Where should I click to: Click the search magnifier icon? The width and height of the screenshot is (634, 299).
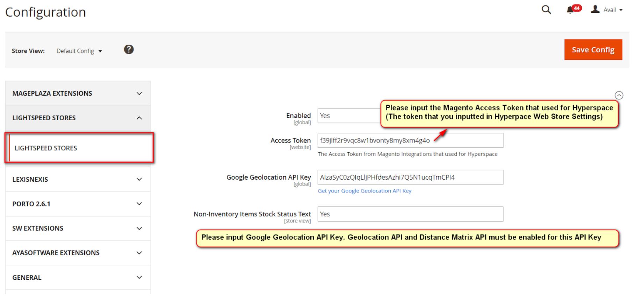coord(546,10)
